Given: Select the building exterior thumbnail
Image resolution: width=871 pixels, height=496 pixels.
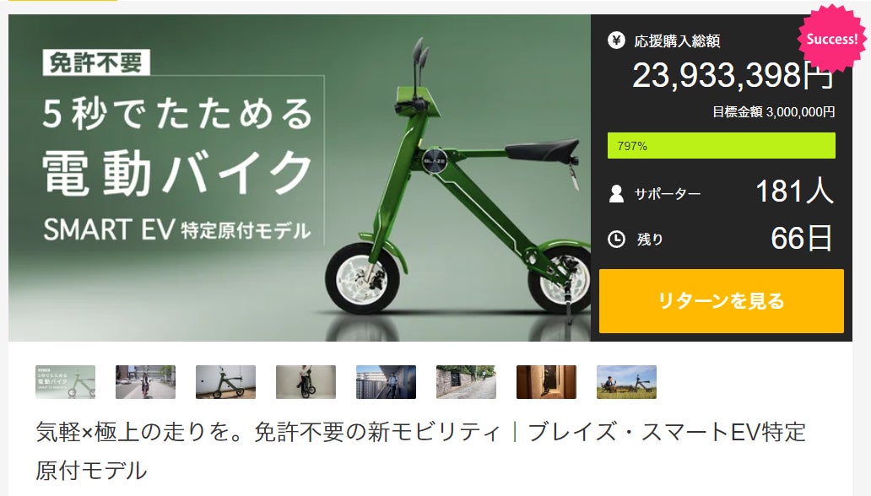Looking at the screenshot, I should (x=386, y=382).
